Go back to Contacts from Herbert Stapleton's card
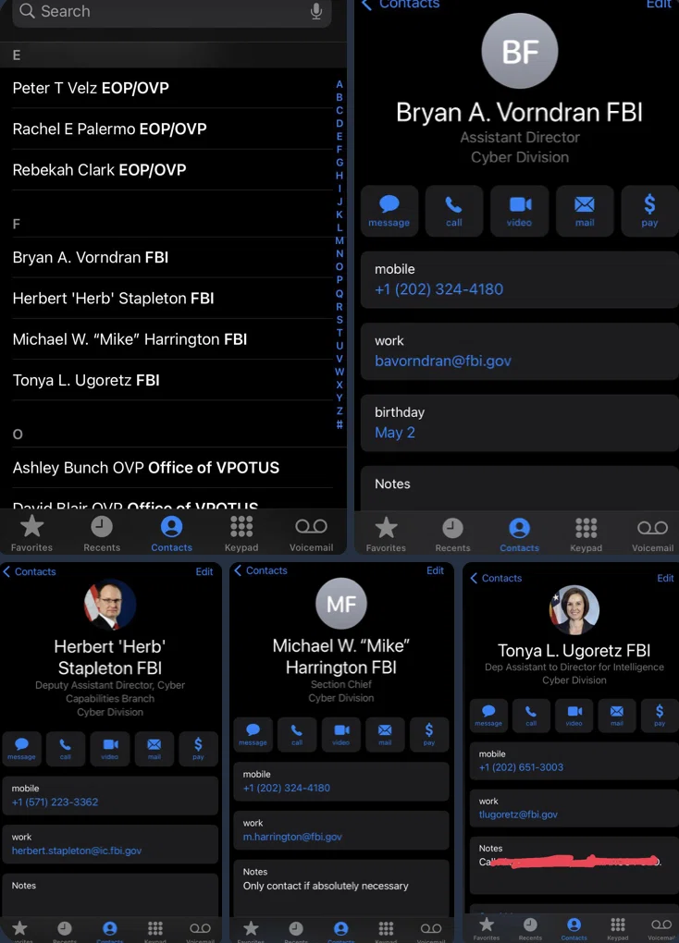The width and height of the screenshot is (679, 943). (30, 571)
